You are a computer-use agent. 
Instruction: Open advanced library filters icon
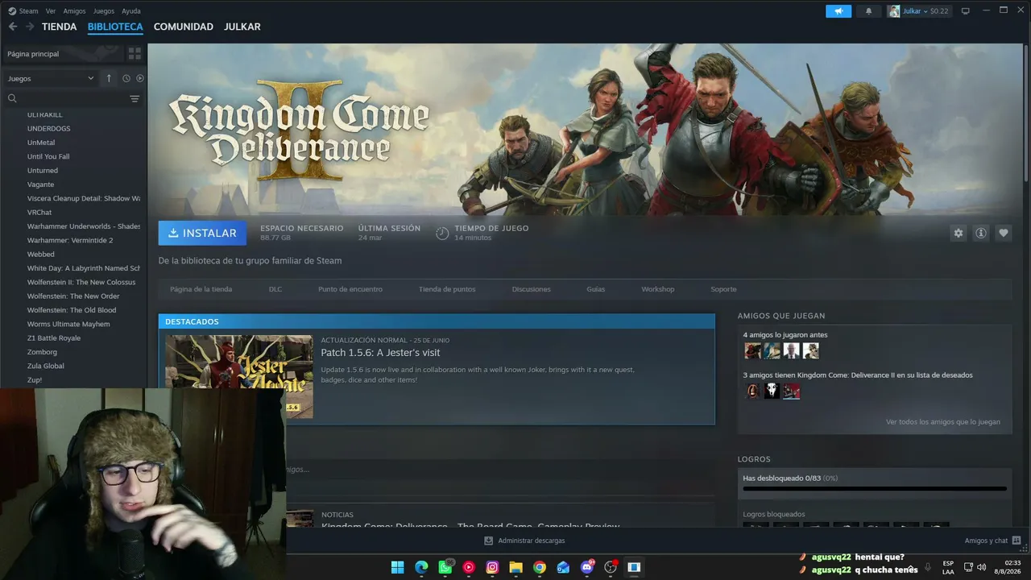(x=135, y=98)
